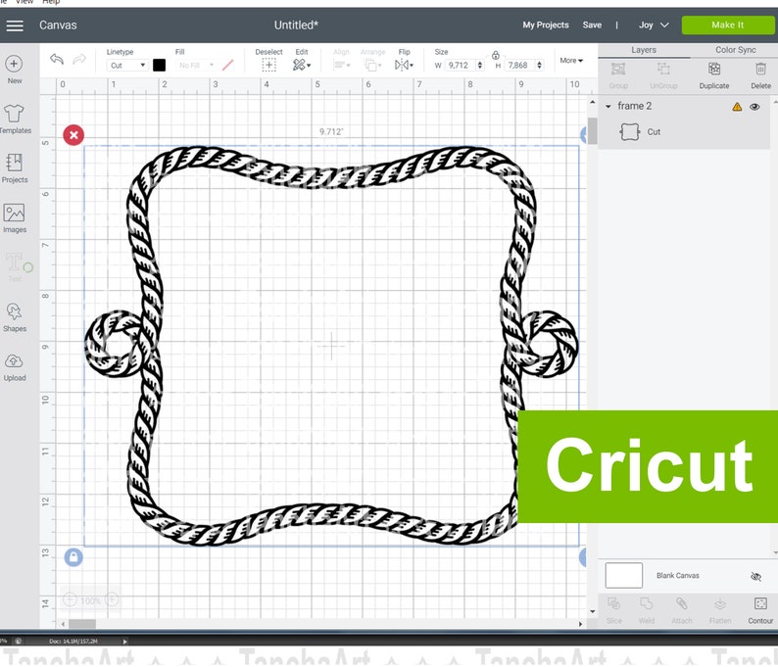Open the Templates panel

(14, 119)
